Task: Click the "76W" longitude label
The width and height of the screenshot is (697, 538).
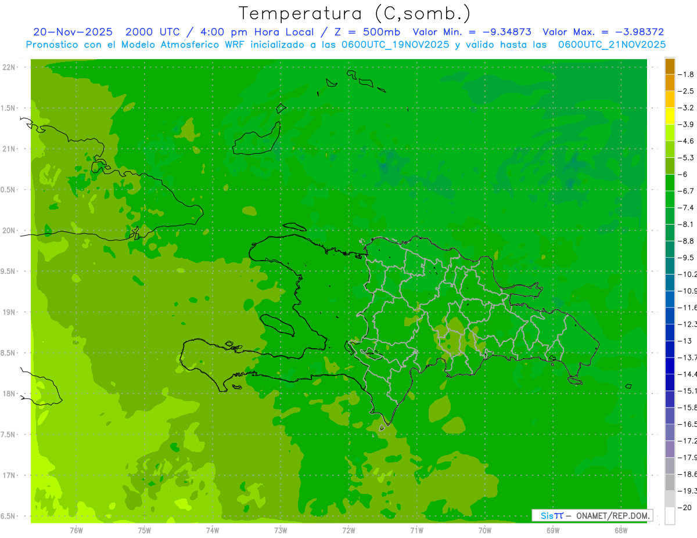Action: (x=76, y=530)
